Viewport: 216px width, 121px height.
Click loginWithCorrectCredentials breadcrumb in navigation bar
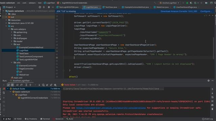pyautogui.click(x=74, y=3)
